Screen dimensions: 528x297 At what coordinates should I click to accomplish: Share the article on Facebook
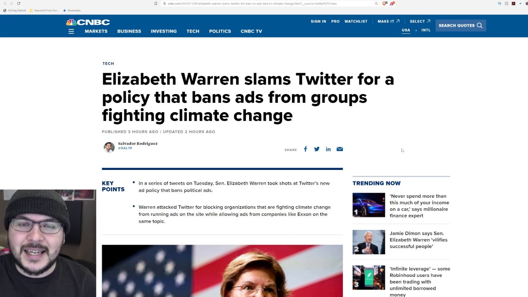click(305, 149)
